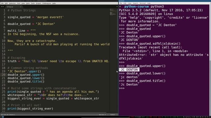Go to previous tab with left arrow

(x=2, y=7)
